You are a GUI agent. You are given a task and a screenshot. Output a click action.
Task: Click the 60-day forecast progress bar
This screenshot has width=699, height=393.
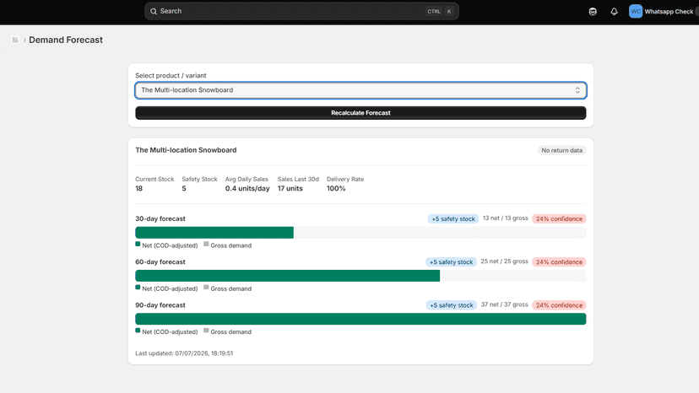pyautogui.click(x=360, y=276)
